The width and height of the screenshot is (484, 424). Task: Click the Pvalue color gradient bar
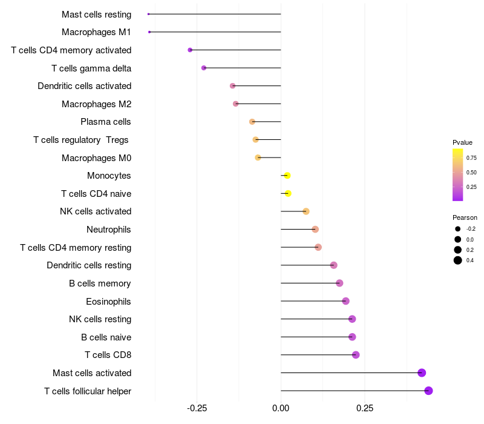tap(458, 174)
